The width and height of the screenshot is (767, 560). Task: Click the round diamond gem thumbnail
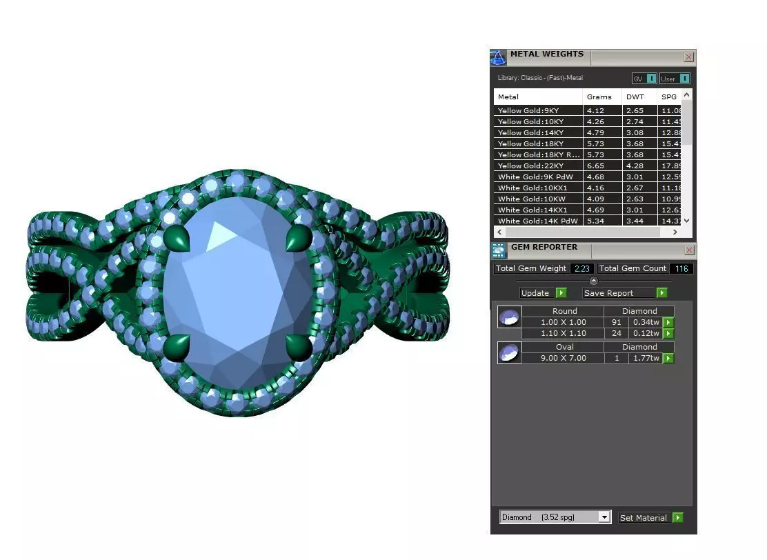click(x=509, y=317)
